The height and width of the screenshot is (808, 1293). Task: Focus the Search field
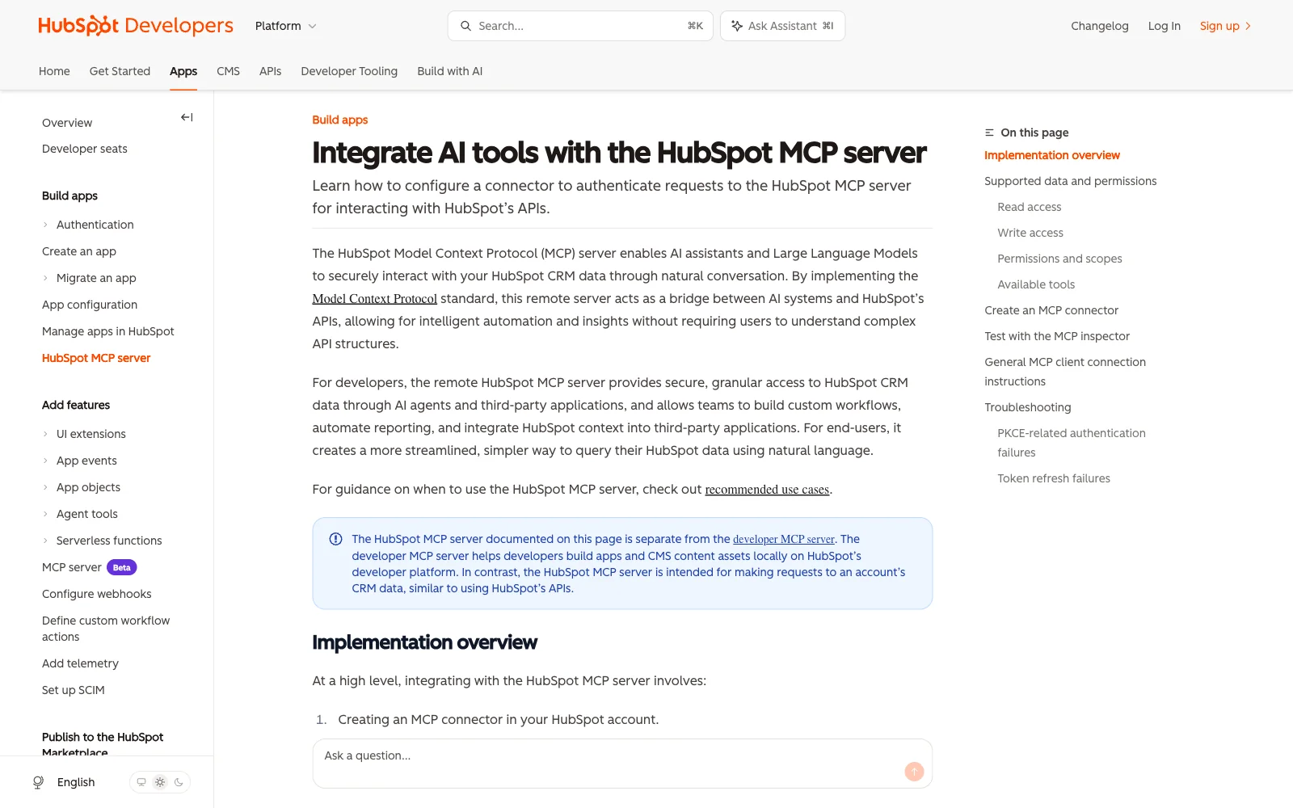coord(580,26)
